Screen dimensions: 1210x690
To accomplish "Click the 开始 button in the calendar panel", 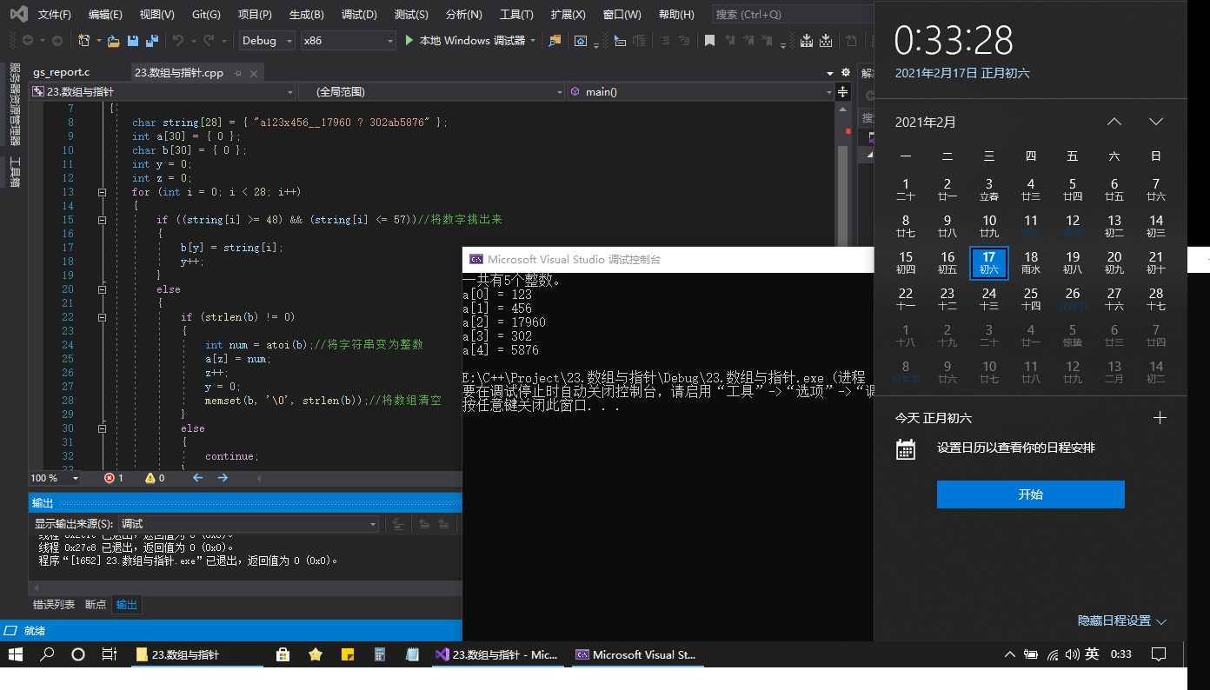I will 1031,494.
